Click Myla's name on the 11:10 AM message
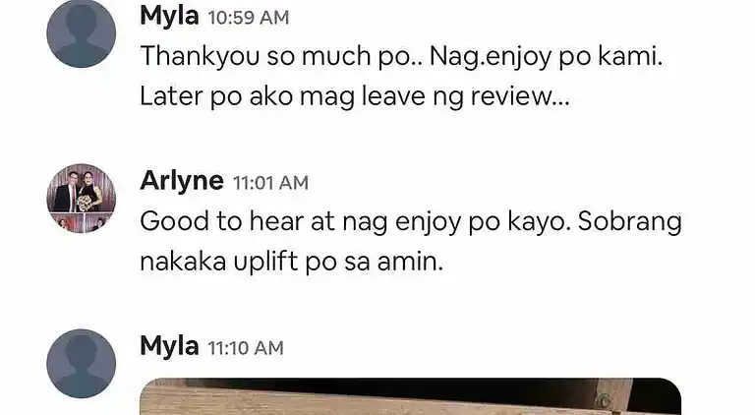Viewport: 755px width, 415px height. (x=169, y=346)
